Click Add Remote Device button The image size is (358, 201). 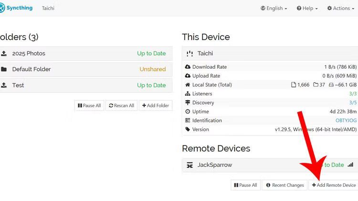pos(334,185)
